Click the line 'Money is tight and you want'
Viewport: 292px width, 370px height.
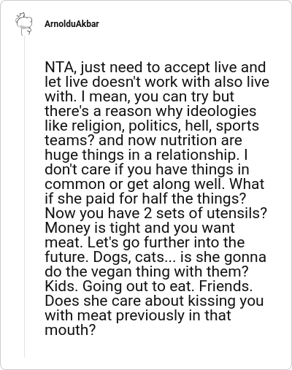click(139, 228)
